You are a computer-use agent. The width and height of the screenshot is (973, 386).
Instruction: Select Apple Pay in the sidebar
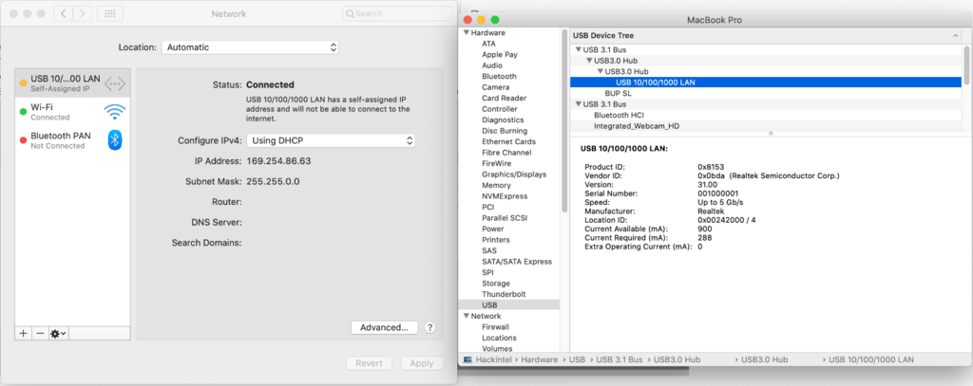pos(500,54)
